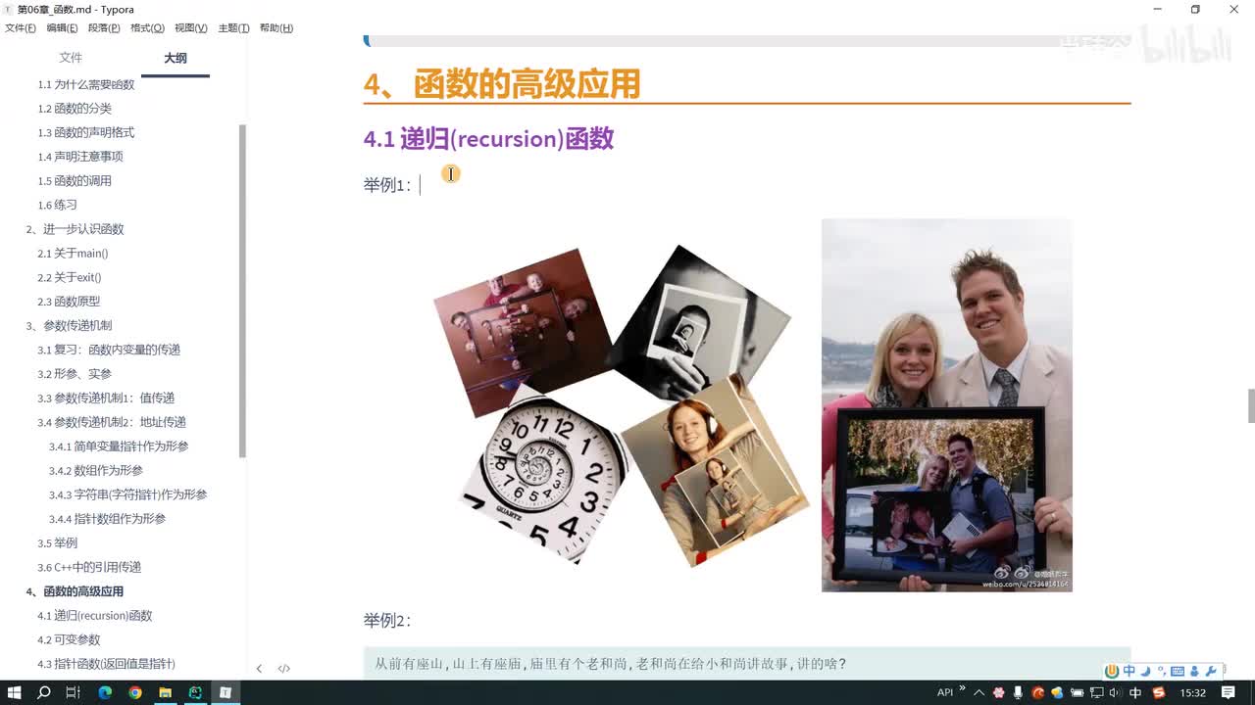Click the Sogou input tray icon
The image size is (1255, 705).
click(x=1159, y=692)
